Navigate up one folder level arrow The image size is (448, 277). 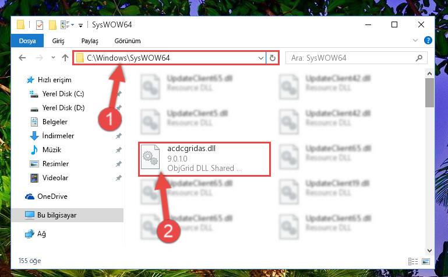65,58
